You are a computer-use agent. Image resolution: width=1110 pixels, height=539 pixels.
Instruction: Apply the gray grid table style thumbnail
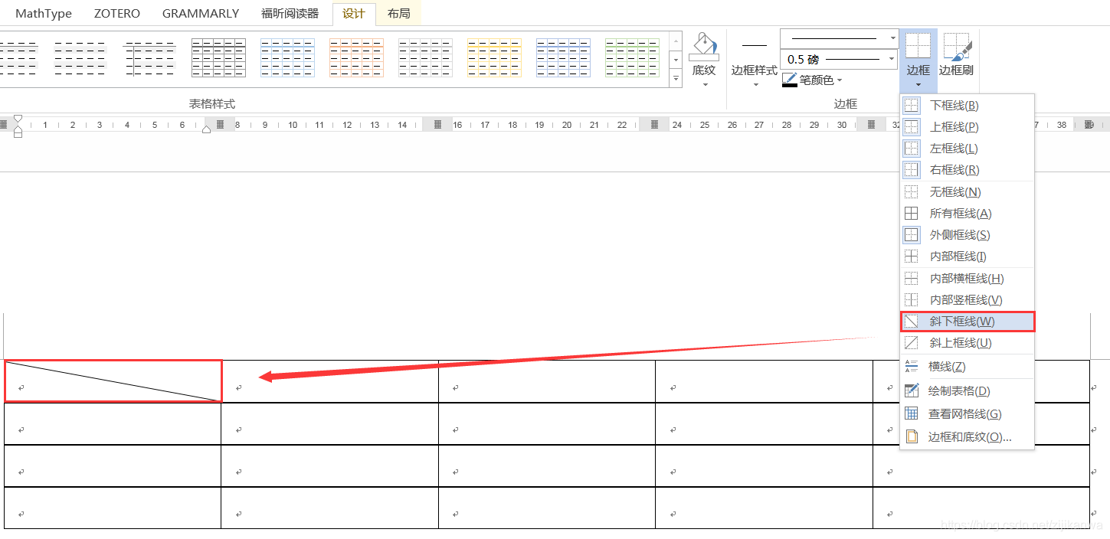point(425,57)
